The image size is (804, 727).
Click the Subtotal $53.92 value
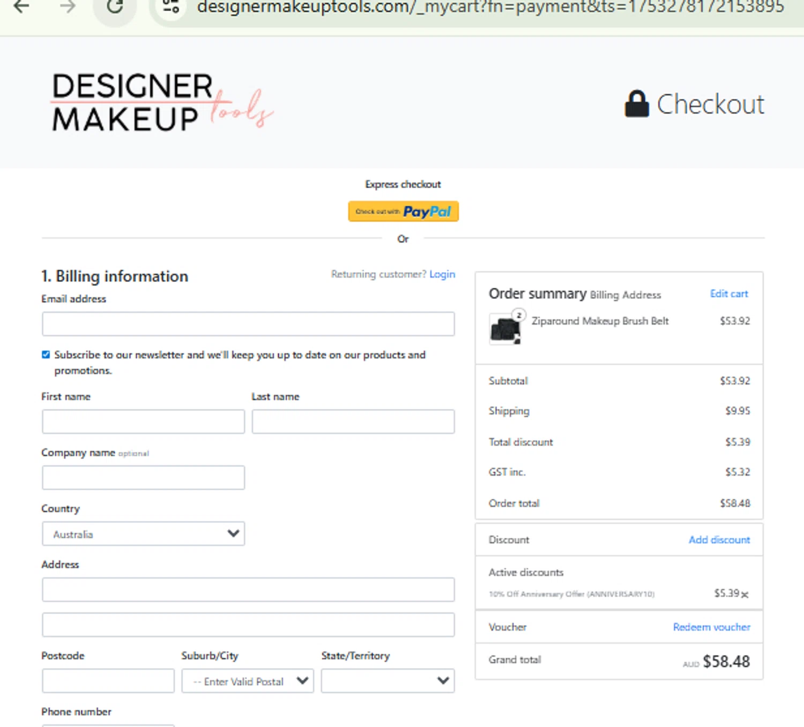point(735,380)
